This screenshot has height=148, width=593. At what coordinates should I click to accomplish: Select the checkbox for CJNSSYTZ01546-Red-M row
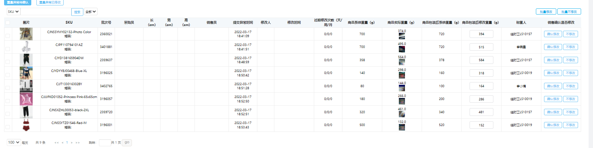(x=8, y=127)
